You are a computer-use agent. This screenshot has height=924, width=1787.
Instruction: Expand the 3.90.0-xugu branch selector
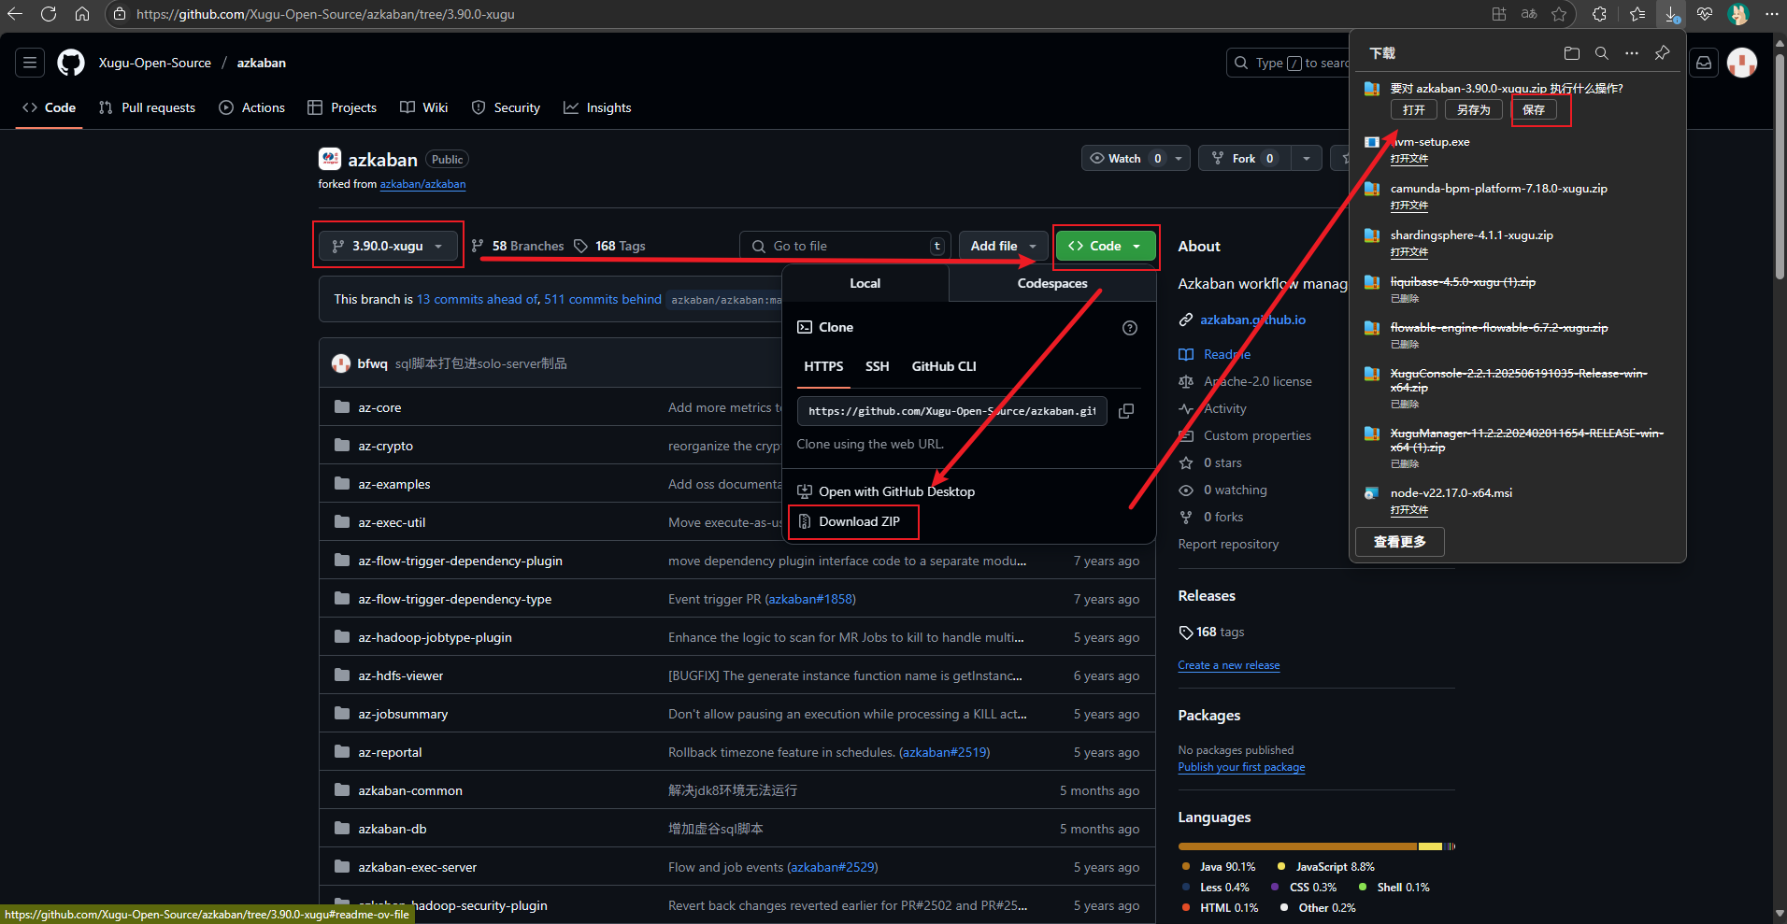click(x=388, y=246)
